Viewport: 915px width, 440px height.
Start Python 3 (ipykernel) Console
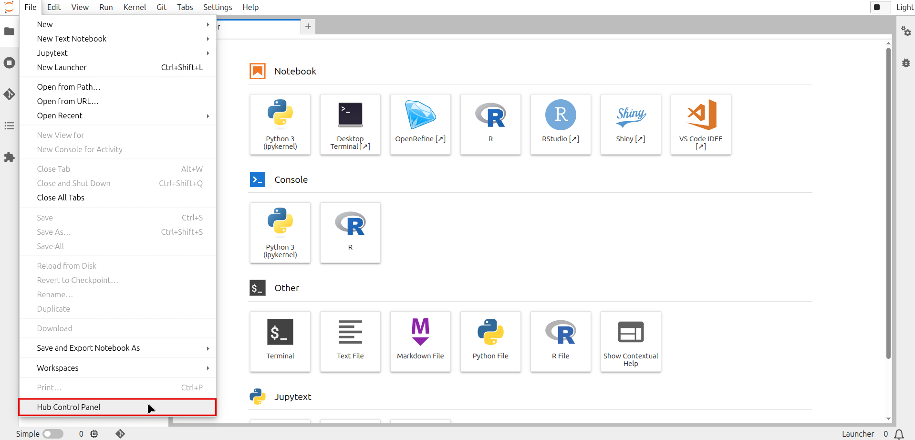[x=280, y=233]
